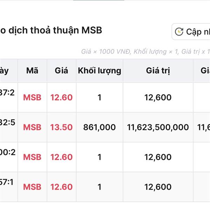The height and width of the screenshot is (210, 210).
Task: Select the 12,600 value in the last row
Action: click(158, 187)
